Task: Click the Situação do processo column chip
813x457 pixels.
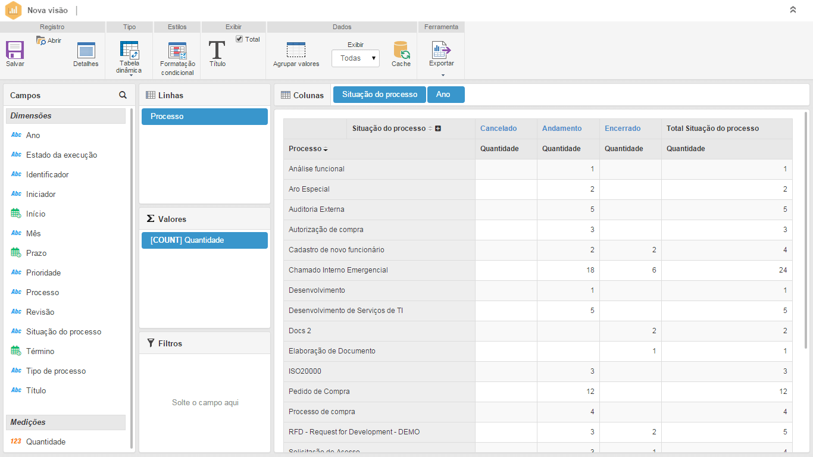Action: 379,95
